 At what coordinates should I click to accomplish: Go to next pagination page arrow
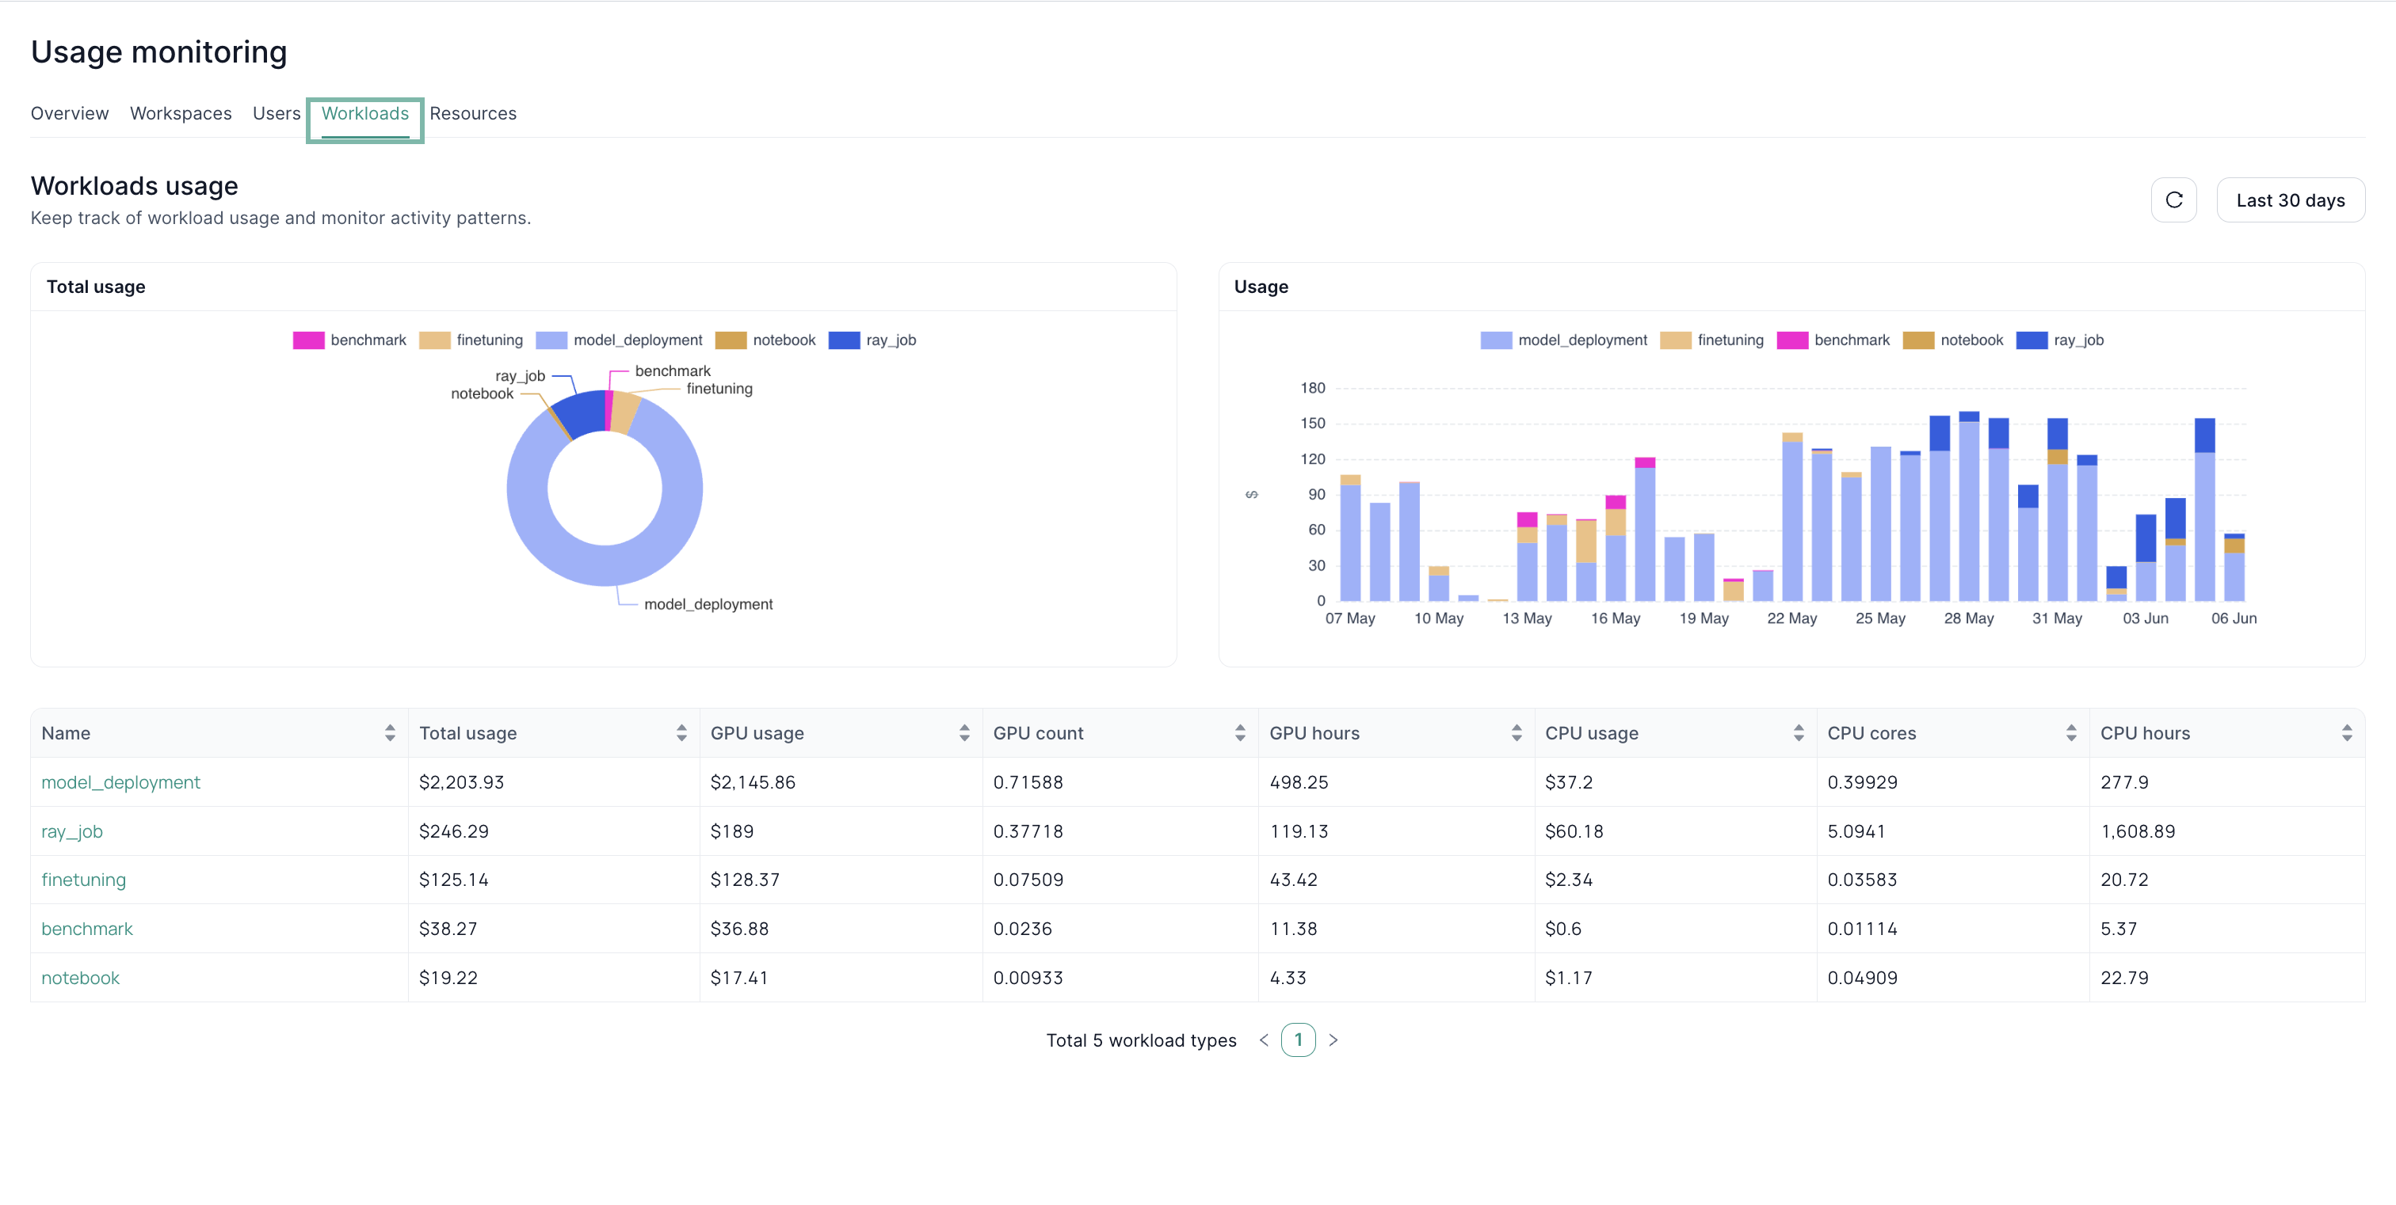1332,1040
